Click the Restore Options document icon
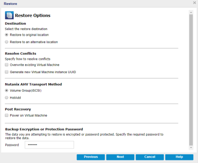The height and width of the screenshot is (163, 198). point(9,15)
